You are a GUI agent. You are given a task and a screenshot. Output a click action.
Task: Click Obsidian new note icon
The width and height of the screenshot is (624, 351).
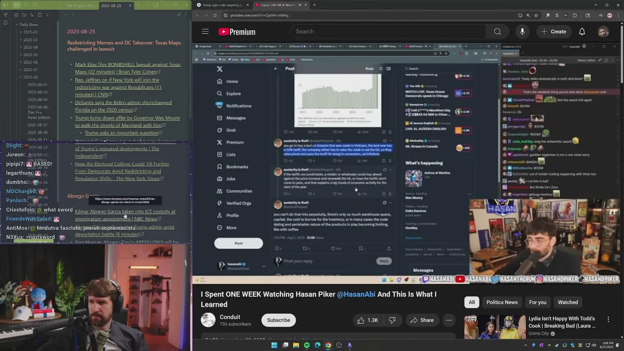tap(16, 15)
